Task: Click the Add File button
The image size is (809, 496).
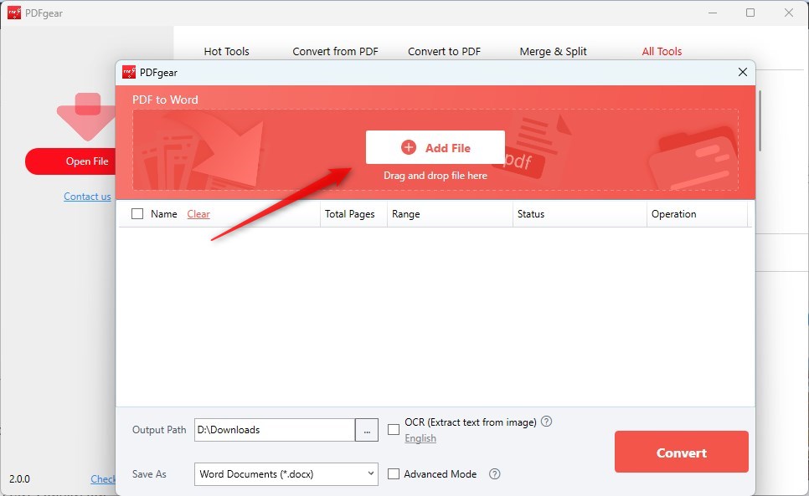Action: click(x=435, y=146)
